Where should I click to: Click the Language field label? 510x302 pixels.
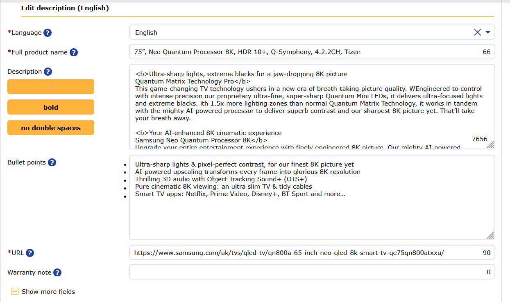(26, 33)
